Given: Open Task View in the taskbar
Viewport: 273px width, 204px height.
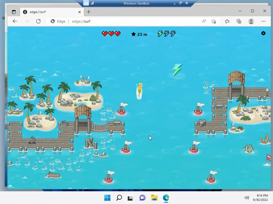Looking at the screenshot, I should tap(130, 198).
